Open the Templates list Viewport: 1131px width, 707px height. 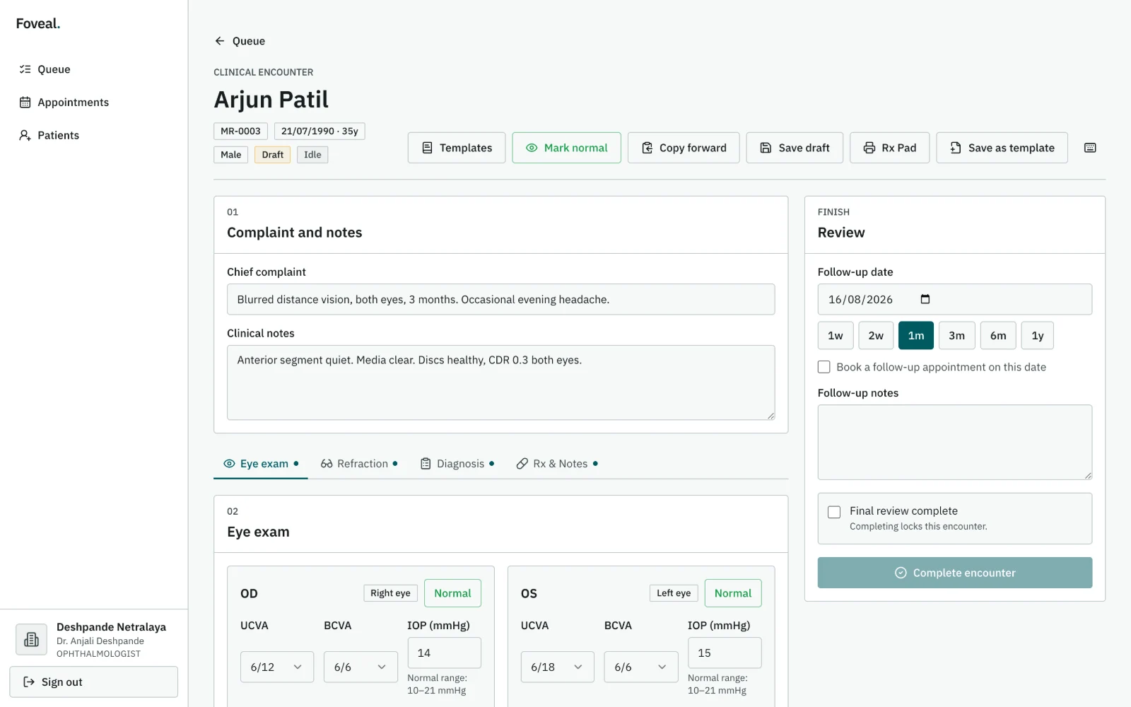click(457, 148)
